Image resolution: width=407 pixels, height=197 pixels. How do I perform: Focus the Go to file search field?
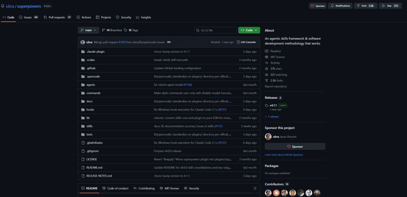click(x=216, y=30)
